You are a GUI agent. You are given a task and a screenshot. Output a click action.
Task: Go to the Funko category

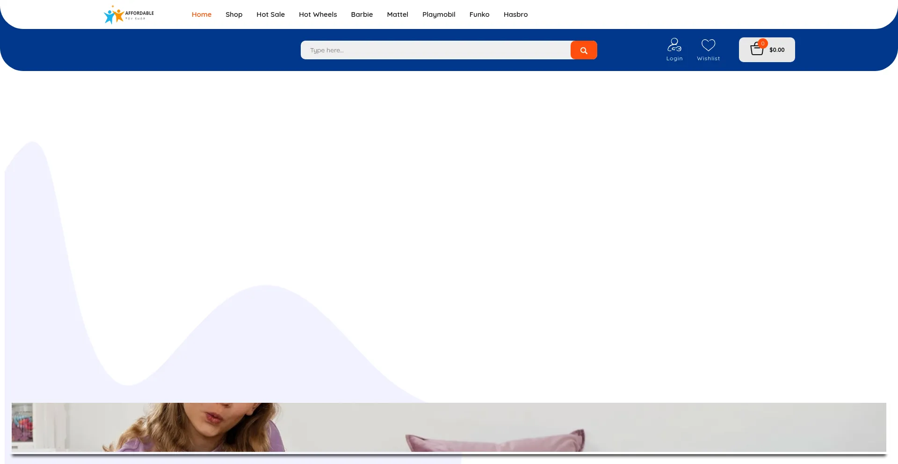pos(479,14)
